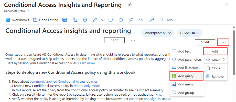Open Advanced Editor code icon

141,20
